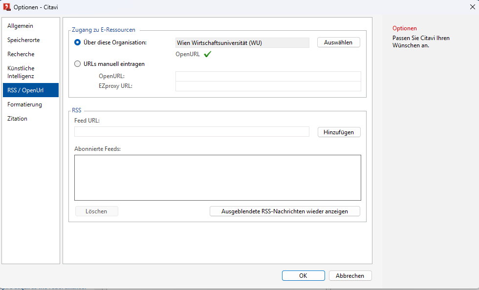Open the Allgemein settings tab

(20, 26)
